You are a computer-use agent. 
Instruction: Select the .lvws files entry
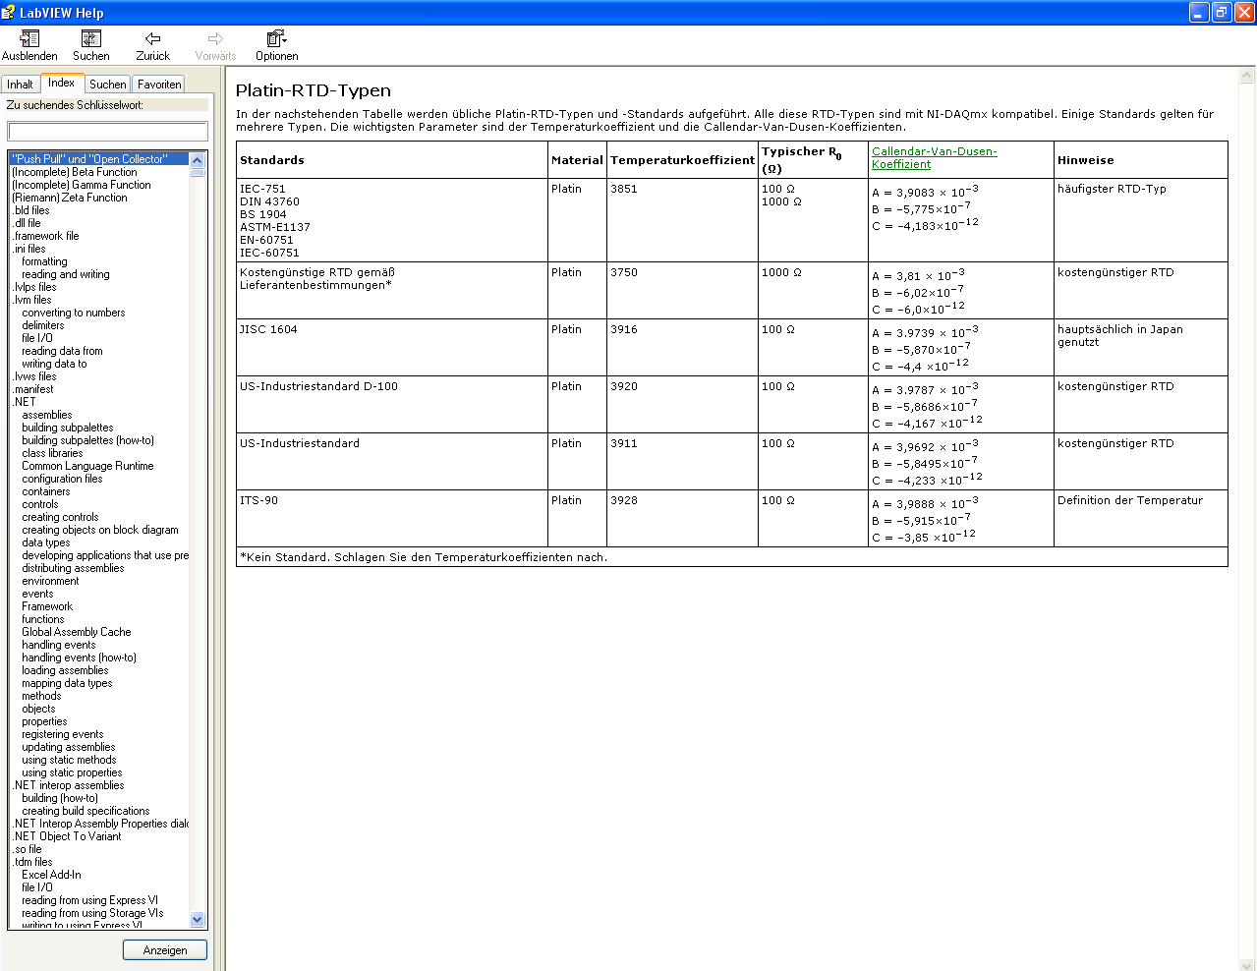[34, 376]
